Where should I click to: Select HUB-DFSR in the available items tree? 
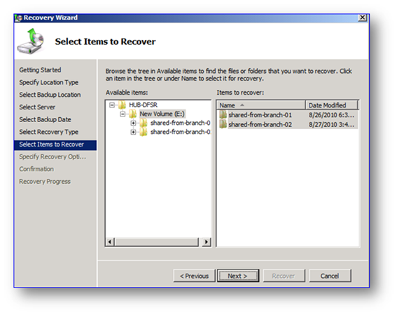143,105
